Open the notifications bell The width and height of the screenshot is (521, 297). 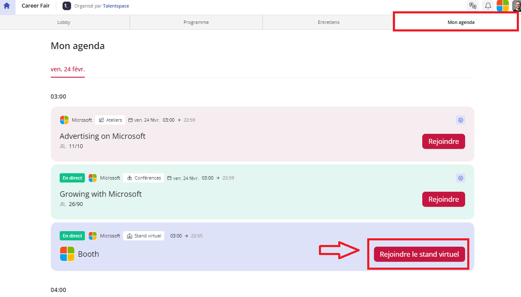click(x=488, y=6)
